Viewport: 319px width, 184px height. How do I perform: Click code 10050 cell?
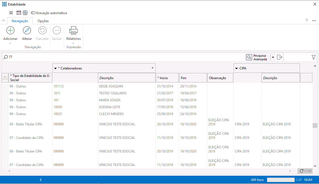[58, 107]
